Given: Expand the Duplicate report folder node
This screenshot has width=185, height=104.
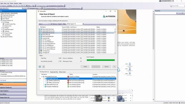Looking at the screenshot, I should coord(1,29).
